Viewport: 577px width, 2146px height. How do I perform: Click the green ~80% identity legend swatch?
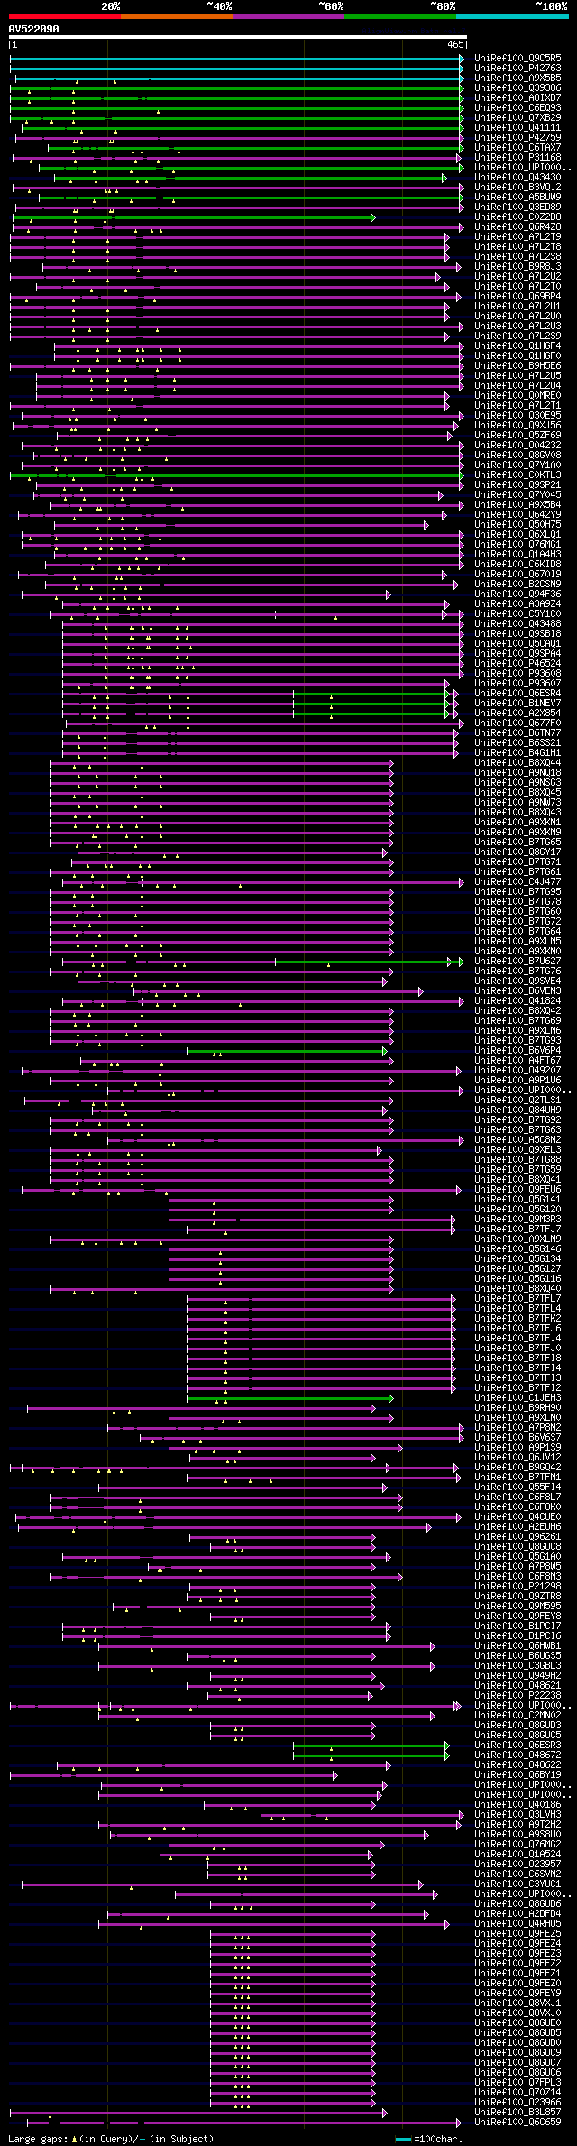coord(400,16)
